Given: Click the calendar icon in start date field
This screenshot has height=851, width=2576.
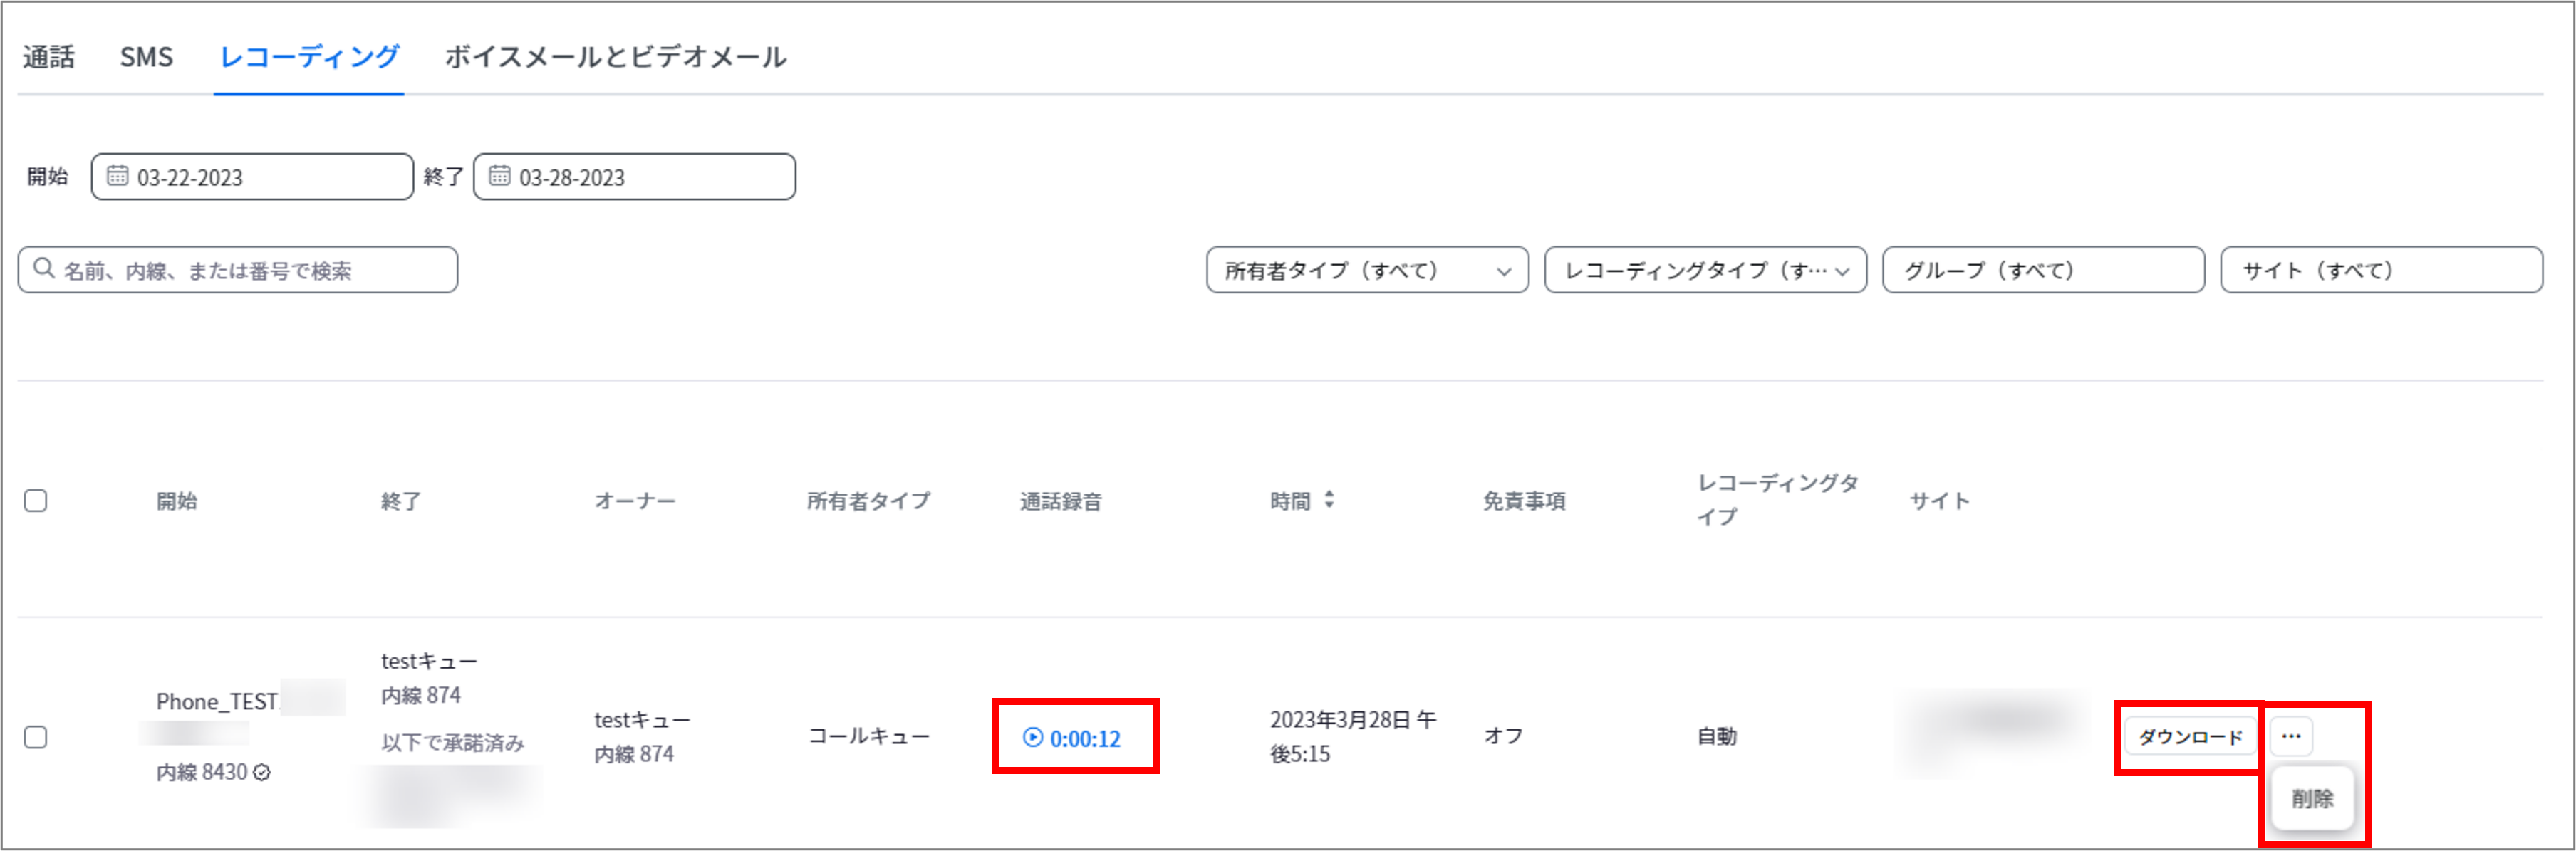Looking at the screenshot, I should (x=117, y=176).
